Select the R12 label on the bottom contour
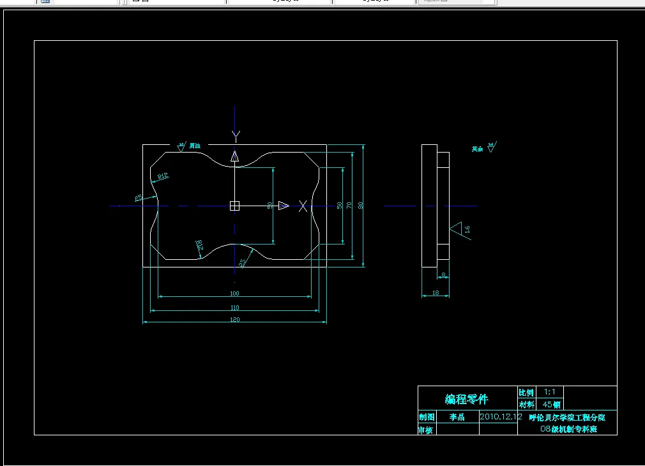 click(x=199, y=246)
